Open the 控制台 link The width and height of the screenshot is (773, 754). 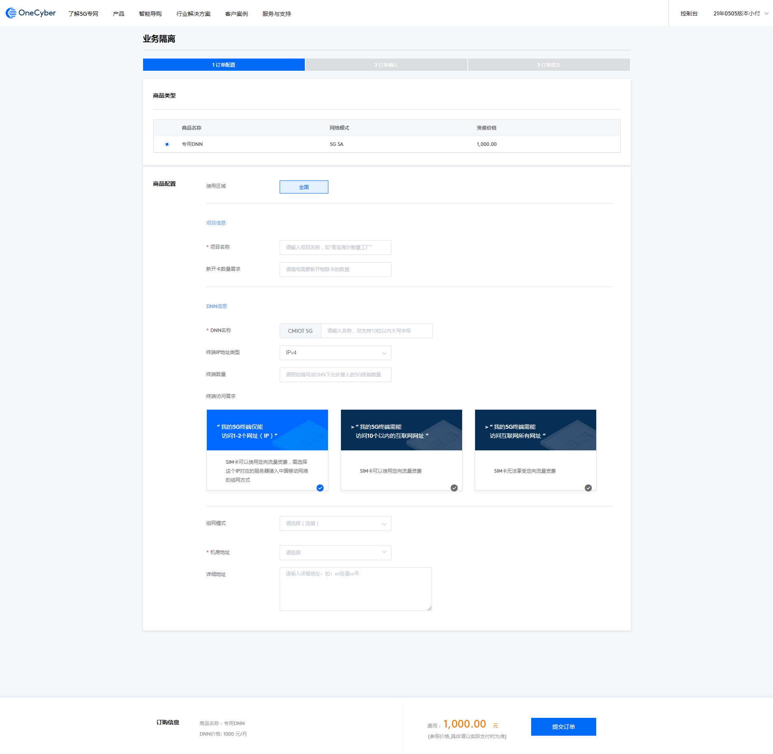coord(689,13)
